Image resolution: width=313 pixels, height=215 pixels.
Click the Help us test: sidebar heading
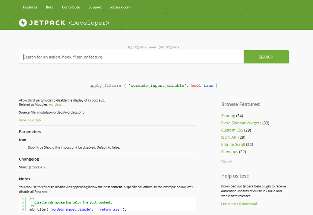(235, 176)
